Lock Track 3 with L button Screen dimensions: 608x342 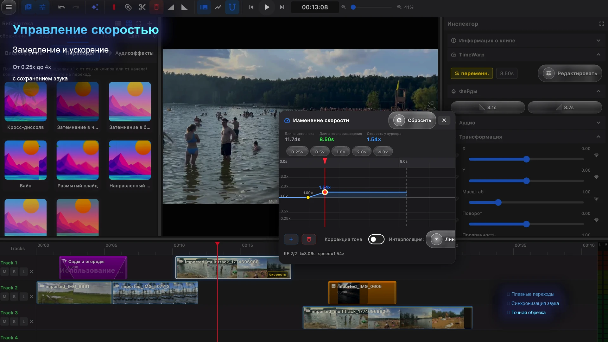tap(23, 321)
